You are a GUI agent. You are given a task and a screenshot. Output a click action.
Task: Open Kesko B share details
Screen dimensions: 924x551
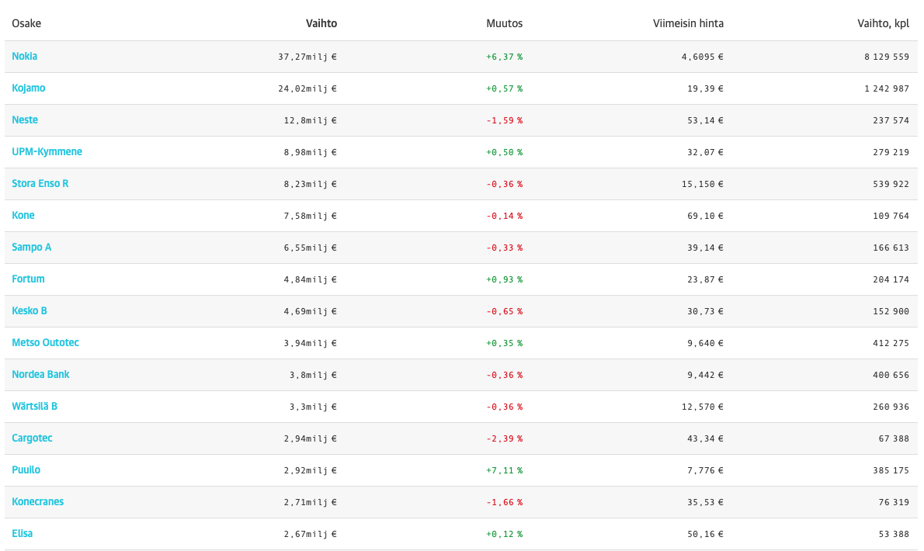[30, 311]
